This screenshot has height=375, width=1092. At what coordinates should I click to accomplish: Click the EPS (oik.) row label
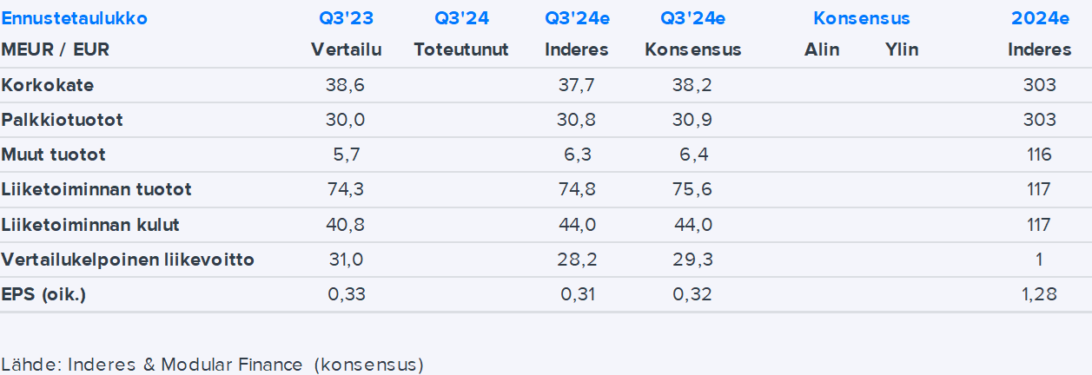click(43, 294)
